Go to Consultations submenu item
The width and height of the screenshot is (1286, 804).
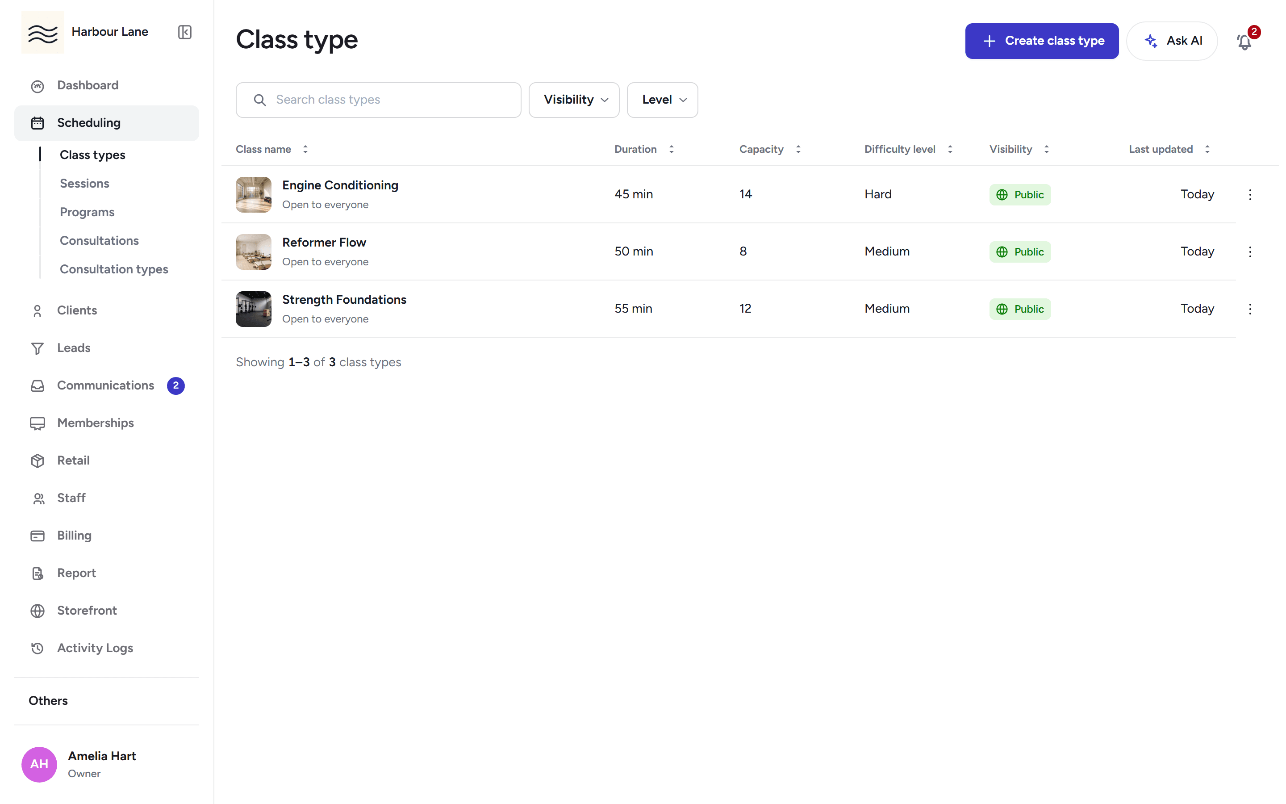tap(100, 241)
